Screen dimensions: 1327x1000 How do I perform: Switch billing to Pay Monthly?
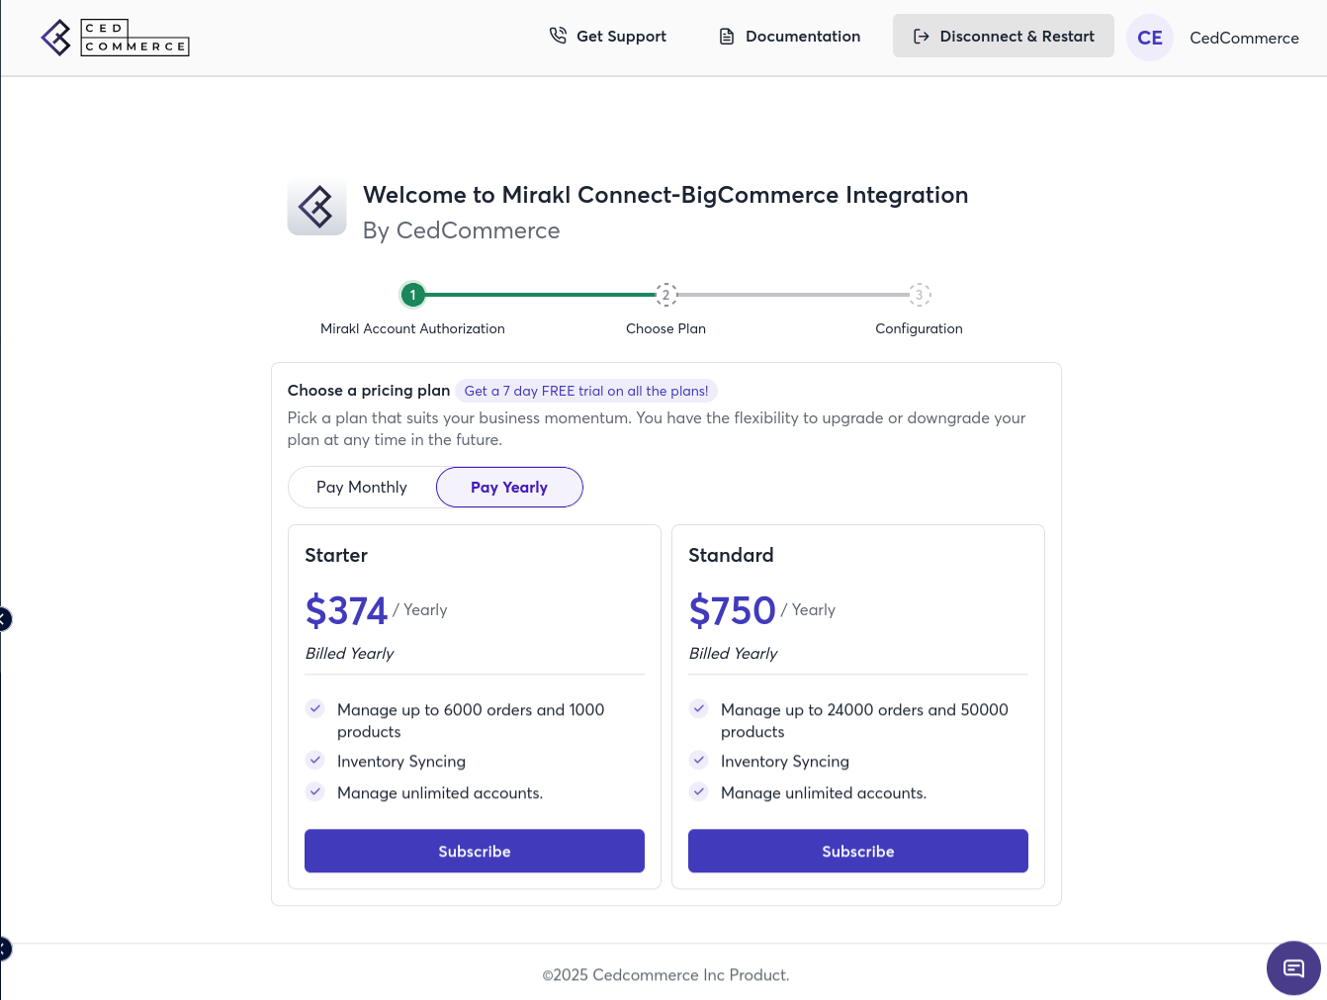[x=362, y=487]
